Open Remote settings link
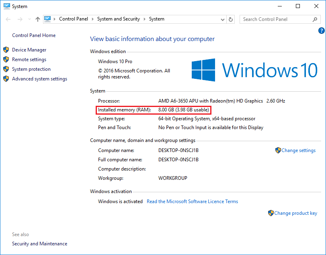Image resolution: width=326 pixels, height=255 pixels. (29, 60)
